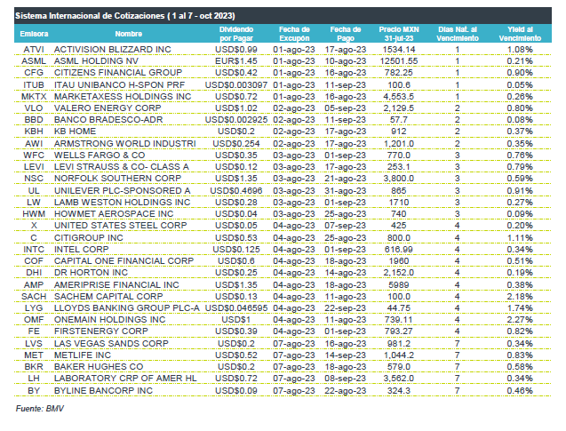Select the VLO ticker cell
The width and height of the screenshot is (566, 431).
(x=34, y=108)
